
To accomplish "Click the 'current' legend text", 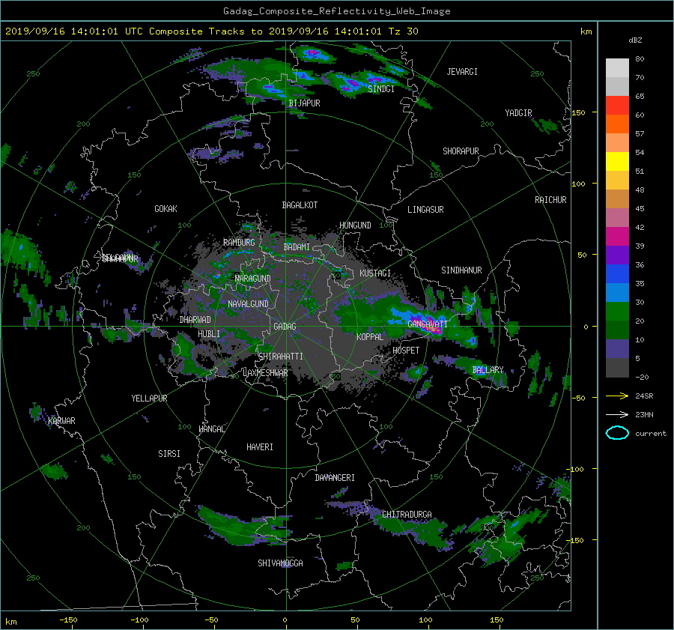I will click(650, 434).
